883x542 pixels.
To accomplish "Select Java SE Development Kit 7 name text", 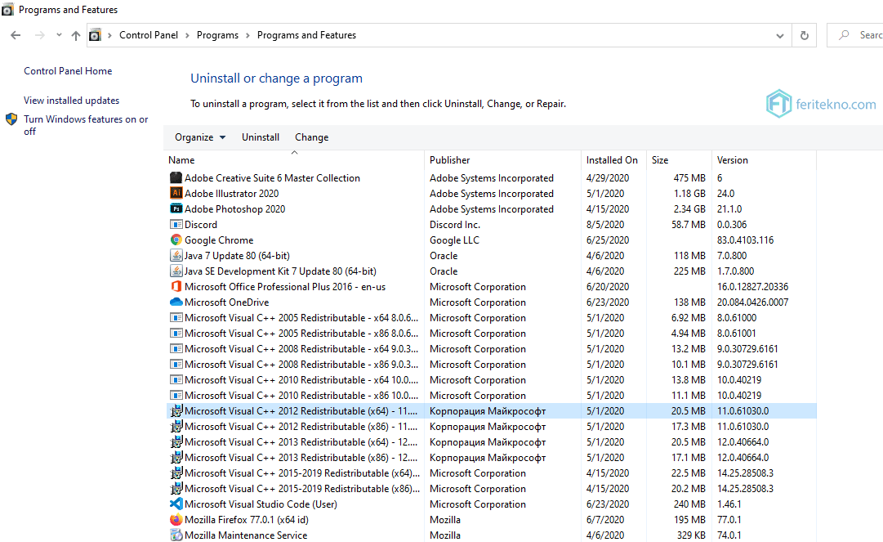I will [x=280, y=271].
